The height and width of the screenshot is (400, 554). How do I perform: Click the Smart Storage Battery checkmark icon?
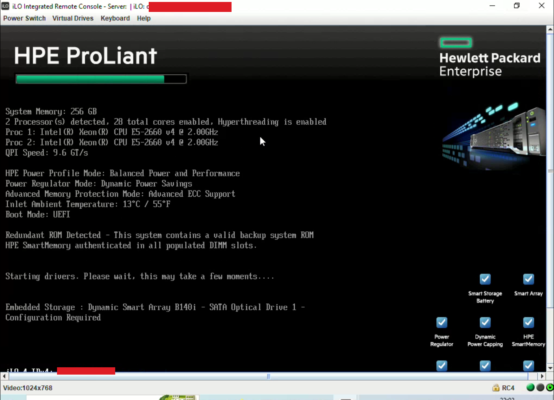pos(485,279)
